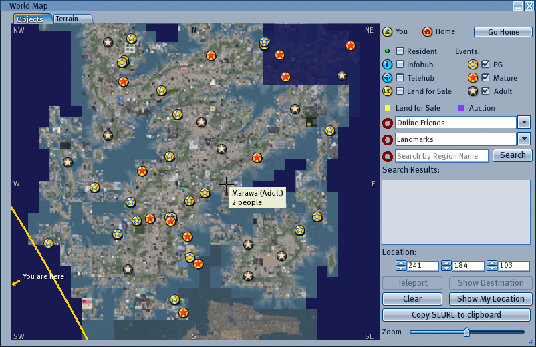This screenshot has width=536, height=347.
Task: Click the Zoom slider handle
Action: (x=466, y=332)
